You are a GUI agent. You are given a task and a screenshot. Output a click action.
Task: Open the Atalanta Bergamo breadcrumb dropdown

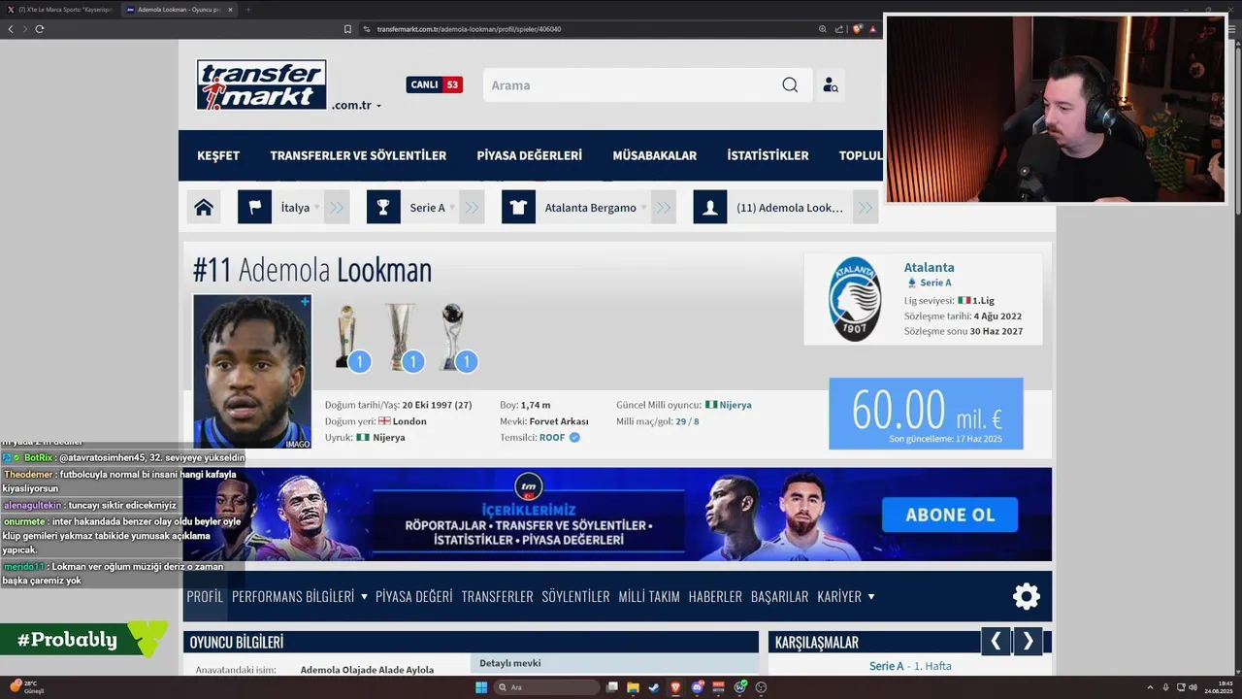coord(595,208)
